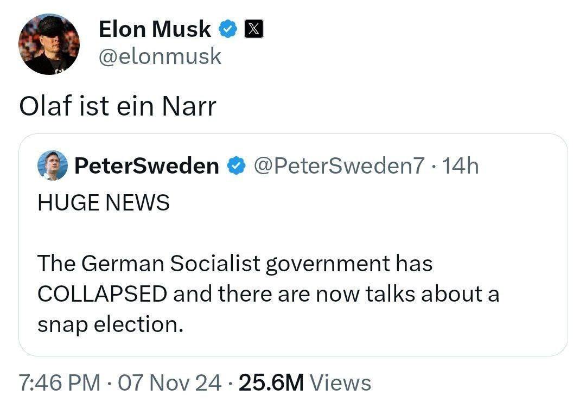This screenshot has width=586, height=402.
Task: Click the "snap election." closing line
Action: click(x=111, y=324)
